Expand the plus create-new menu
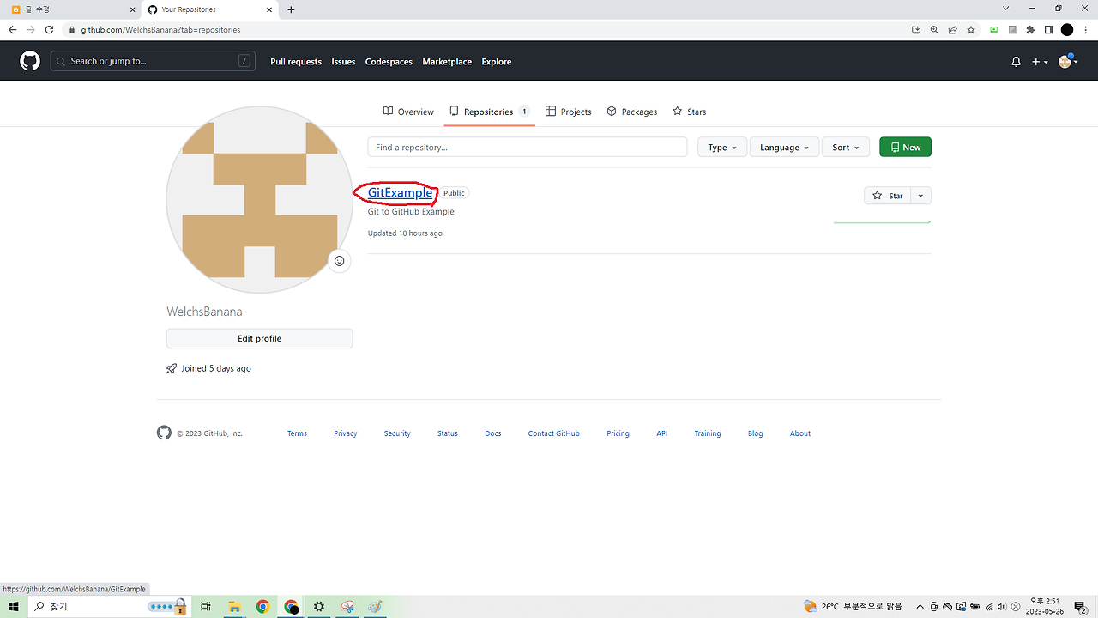 pyautogui.click(x=1040, y=62)
